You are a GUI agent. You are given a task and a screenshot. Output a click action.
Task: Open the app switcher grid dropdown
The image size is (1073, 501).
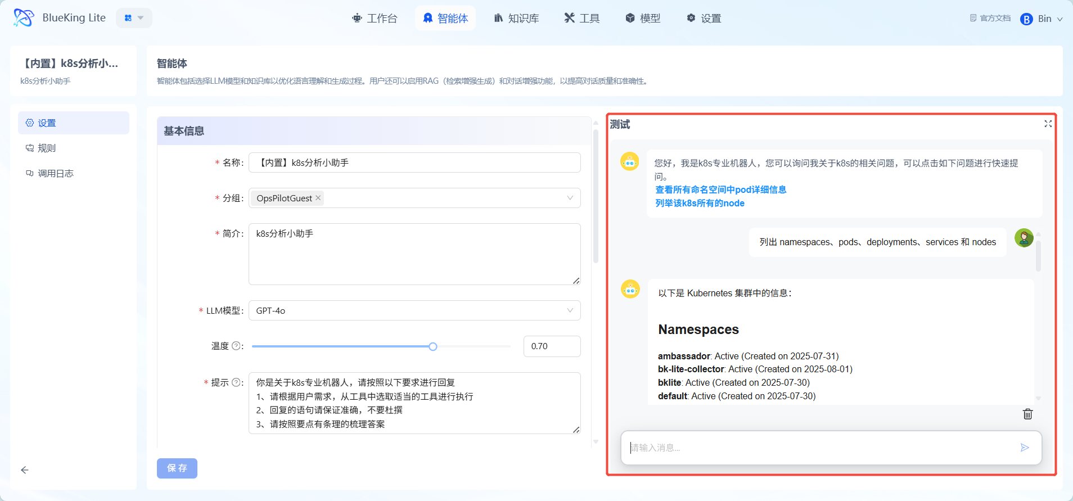(x=134, y=18)
